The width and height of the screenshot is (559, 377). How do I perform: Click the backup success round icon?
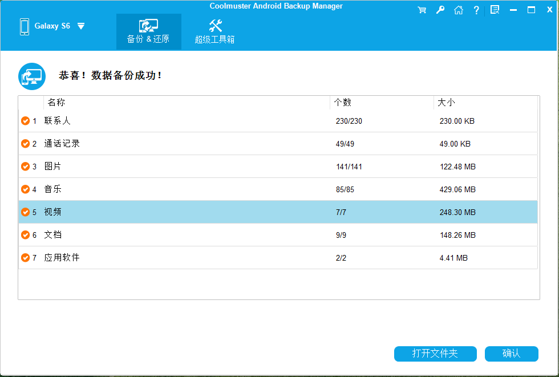pyautogui.click(x=32, y=76)
